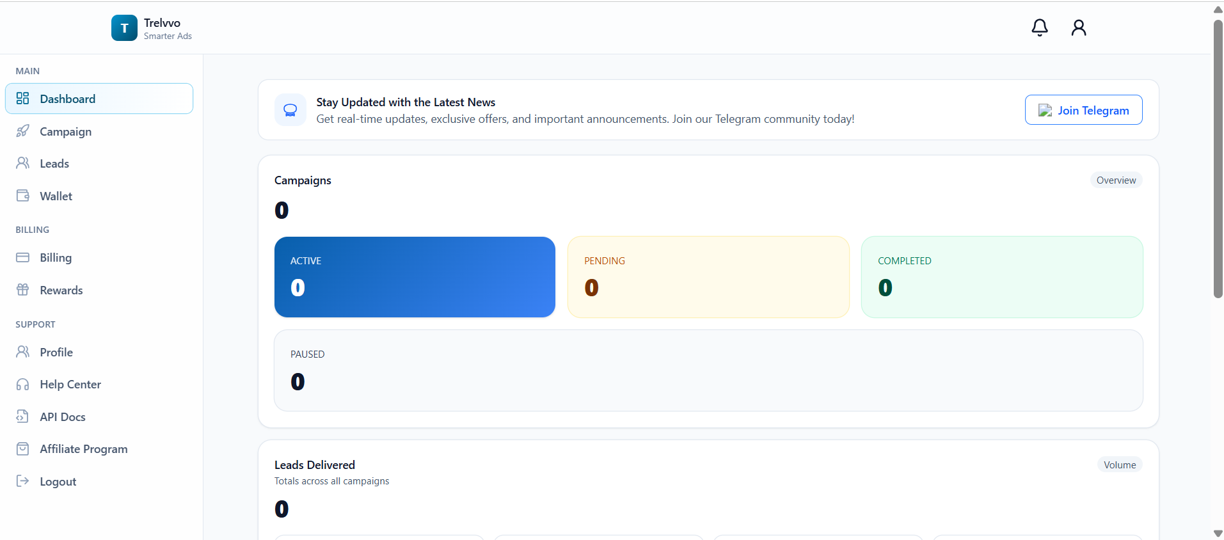Click the Logout arrow icon

tap(23, 481)
